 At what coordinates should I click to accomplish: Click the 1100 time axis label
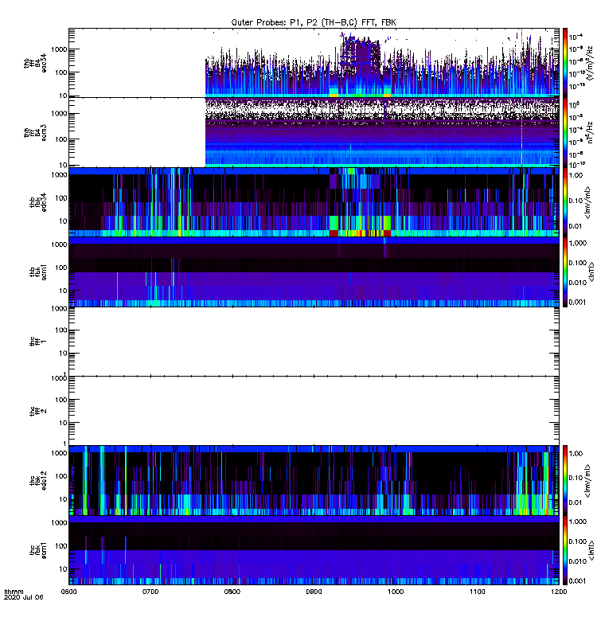click(x=477, y=592)
